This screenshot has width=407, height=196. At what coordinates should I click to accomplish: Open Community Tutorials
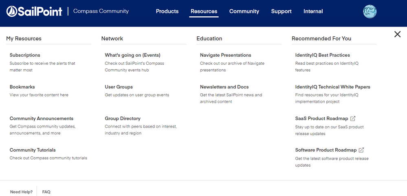coord(33,150)
